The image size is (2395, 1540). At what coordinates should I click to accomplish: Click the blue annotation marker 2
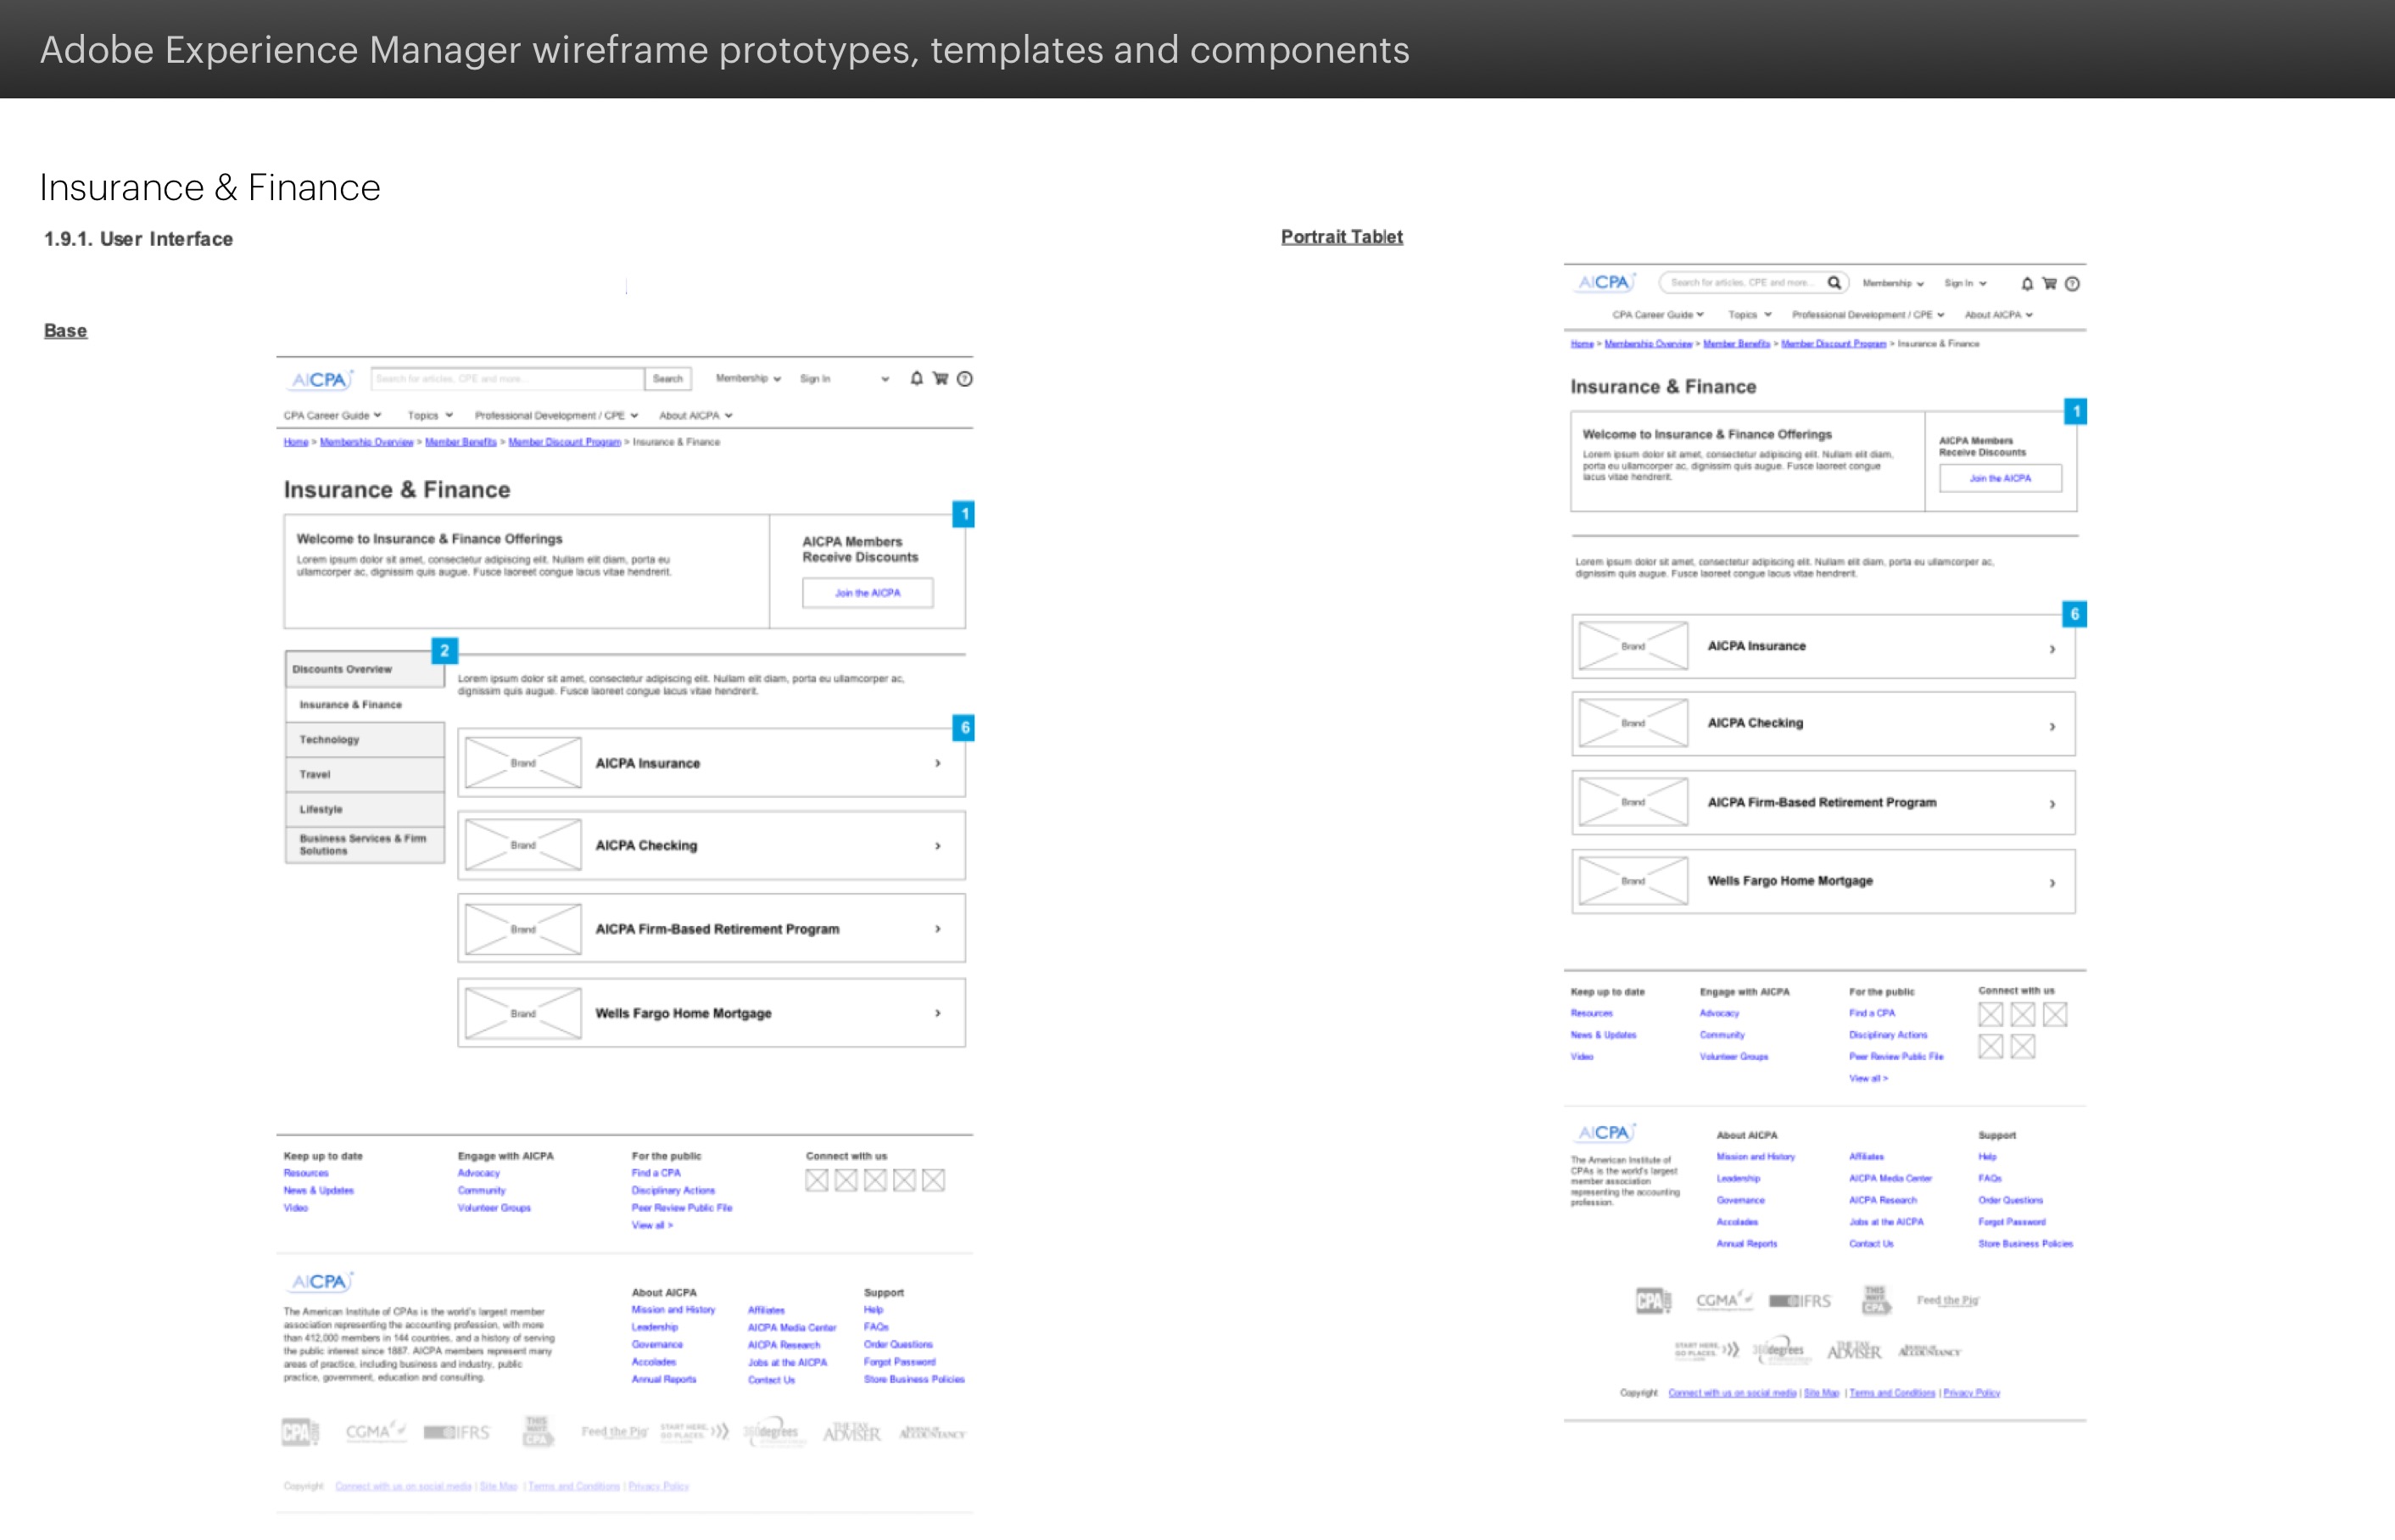tap(445, 650)
